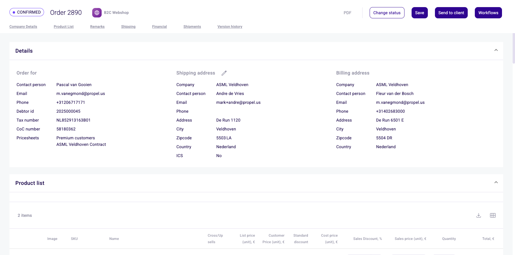This screenshot has width=515, height=255.
Task: Open the Shipping tab
Action: pyautogui.click(x=128, y=27)
